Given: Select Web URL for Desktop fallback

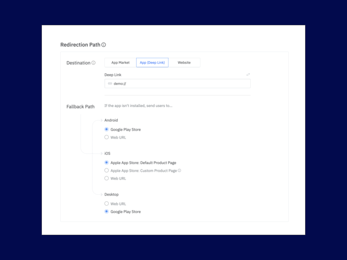Looking at the screenshot, I should (106, 203).
